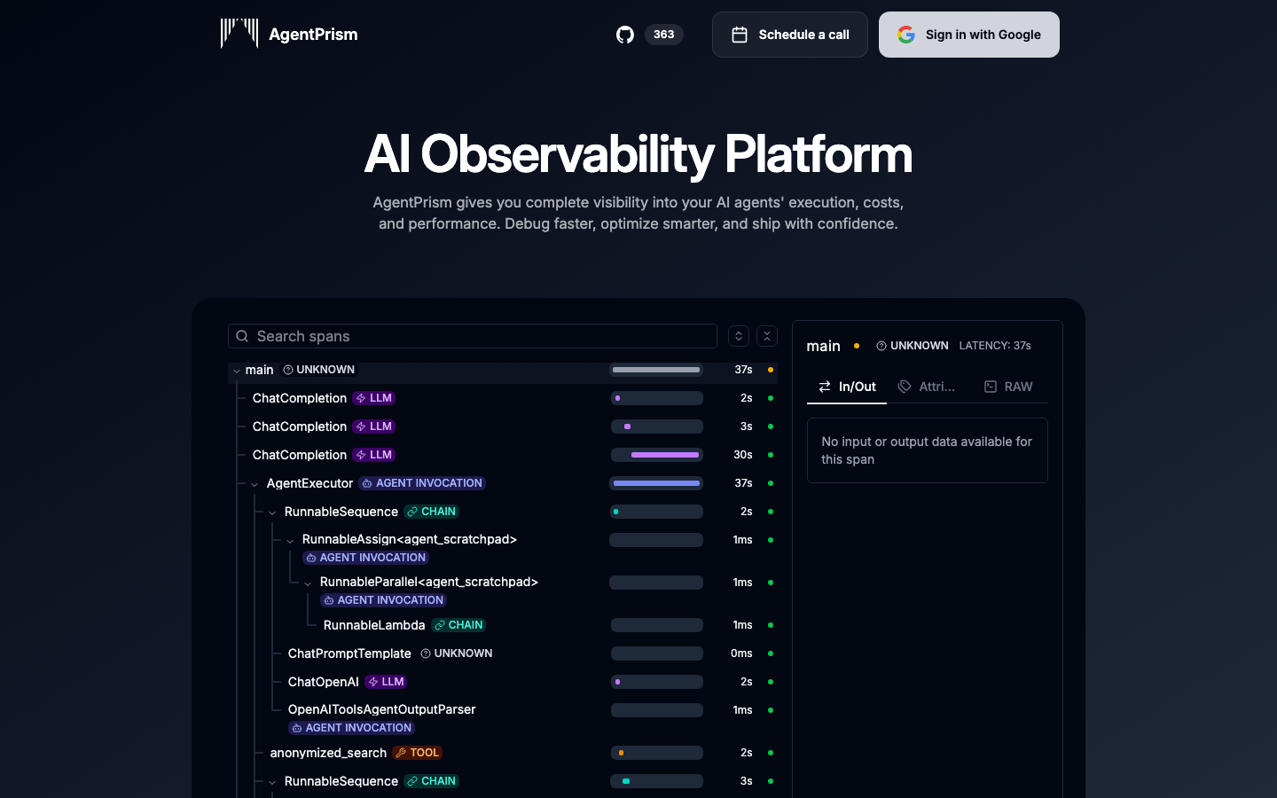The width and height of the screenshot is (1277, 798).
Task: Select the 3s ChatCompletion span name
Action: pyautogui.click(x=300, y=426)
